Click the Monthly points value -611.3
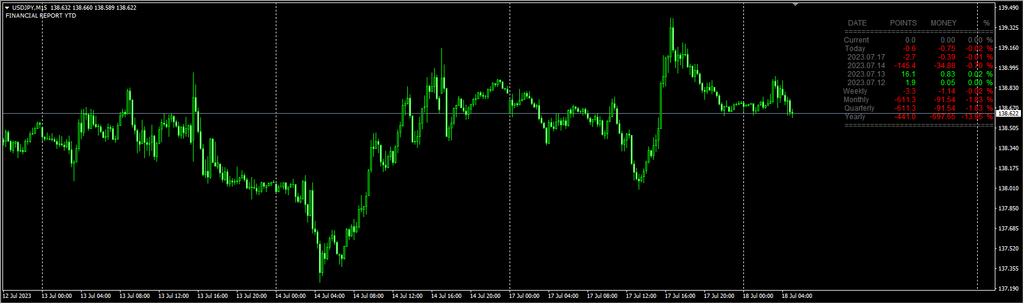This screenshot has width=1024, height=304. [905, 100]
